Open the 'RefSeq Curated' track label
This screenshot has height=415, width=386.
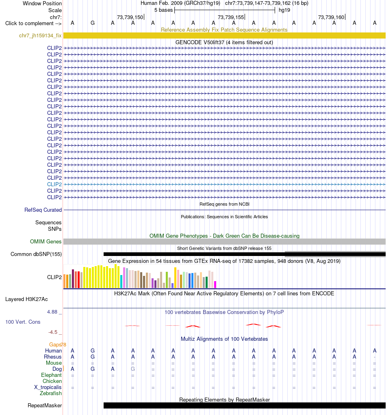click(x=43, y=210)
